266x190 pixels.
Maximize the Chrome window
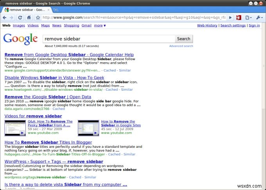tap(256, 3)
